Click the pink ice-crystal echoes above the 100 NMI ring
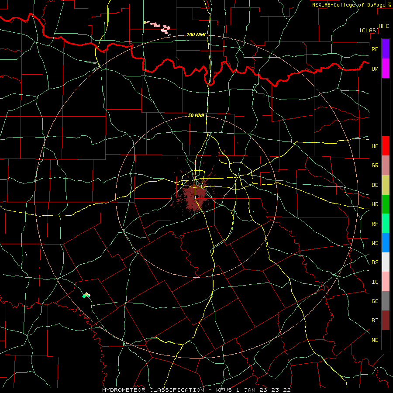The height and width of the screenshot is (393, 393). [157, 27]
